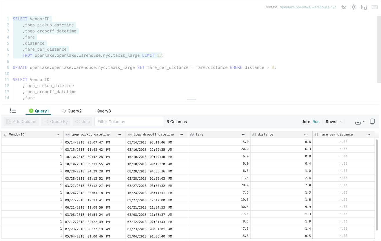Image resolution: width=381 pixels, height=241 pixels.
Task: Open the jobs list icon beside Query1
Action: pos(13,111)
